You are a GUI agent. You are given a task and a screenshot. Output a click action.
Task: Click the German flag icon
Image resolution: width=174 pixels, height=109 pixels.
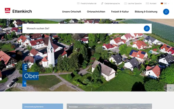click(x=162, y=3)
